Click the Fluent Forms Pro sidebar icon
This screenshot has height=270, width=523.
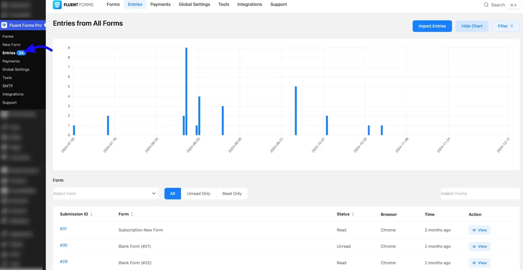pyautogui.click(x=4, y=25)
